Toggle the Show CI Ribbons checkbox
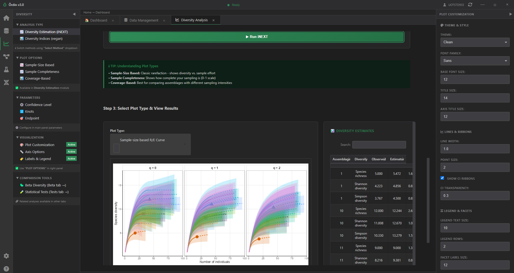 coord(442,178)
